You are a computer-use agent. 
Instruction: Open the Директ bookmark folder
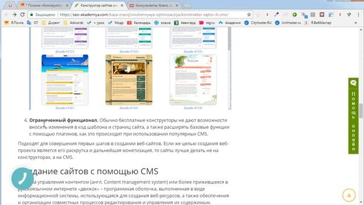[51, 23]
